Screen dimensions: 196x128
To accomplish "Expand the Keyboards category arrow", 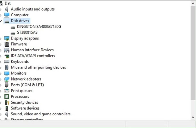I will 1,62.
